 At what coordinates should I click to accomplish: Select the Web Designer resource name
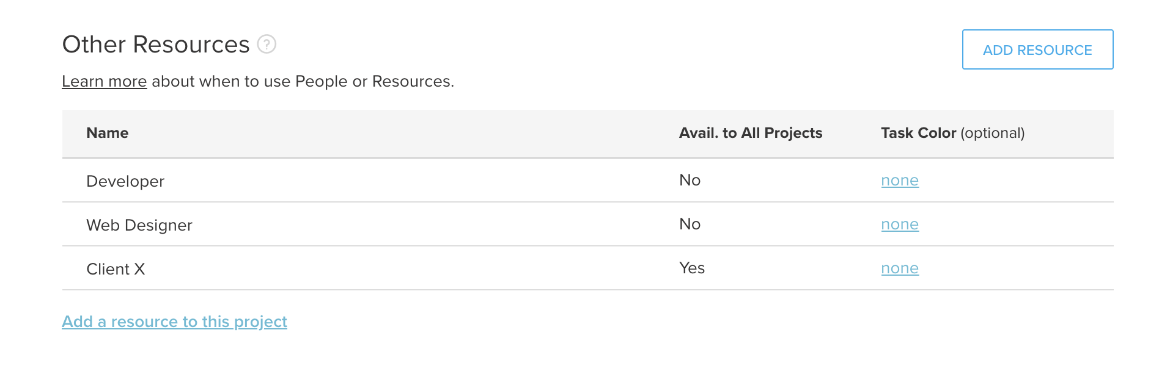coord(139,224)
